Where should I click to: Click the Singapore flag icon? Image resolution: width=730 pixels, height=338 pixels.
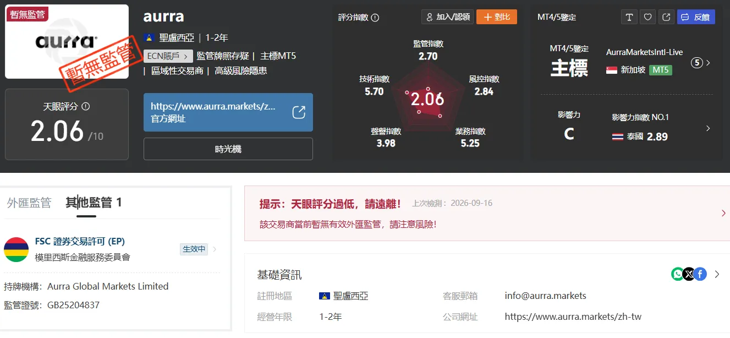[611, 70]
